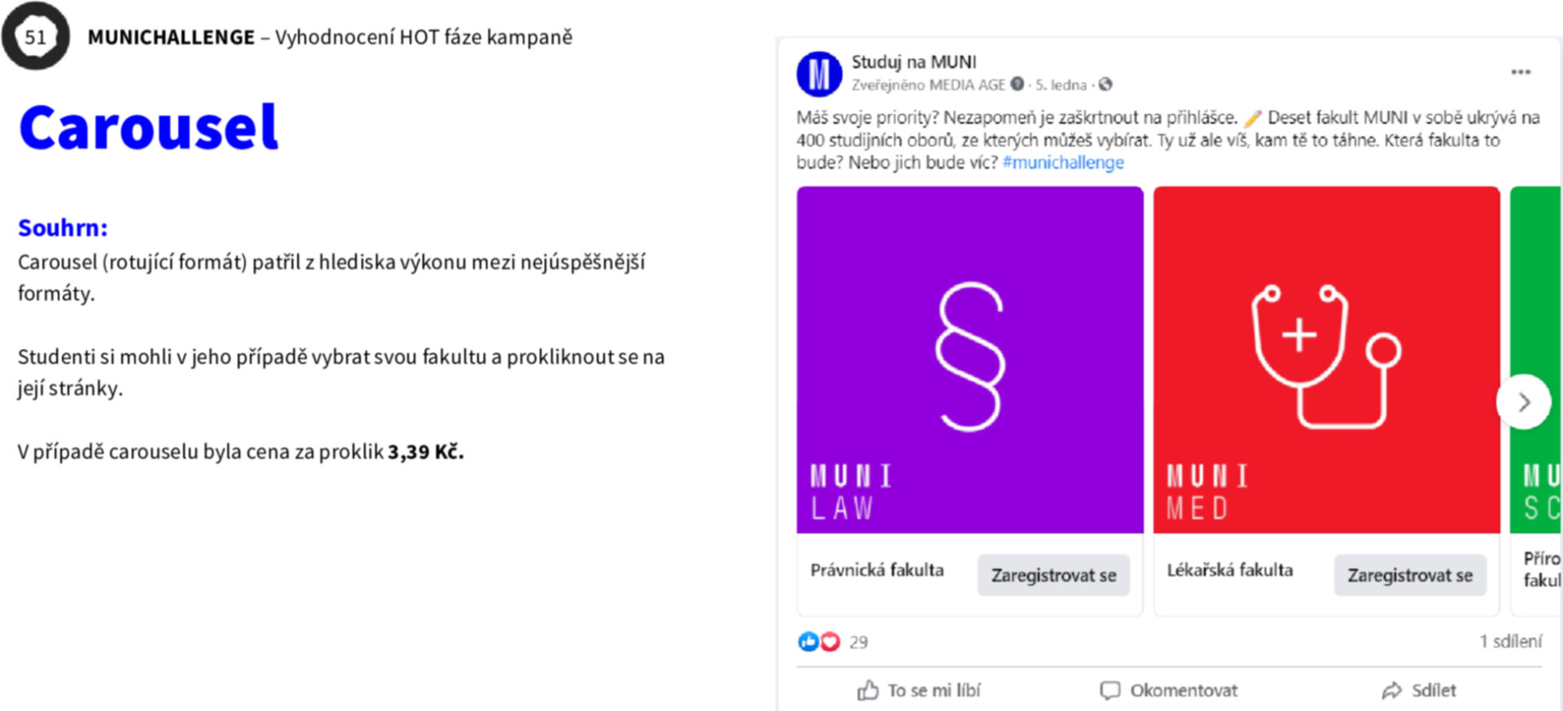Click the 29 reactions count

[x=859, y=643]
